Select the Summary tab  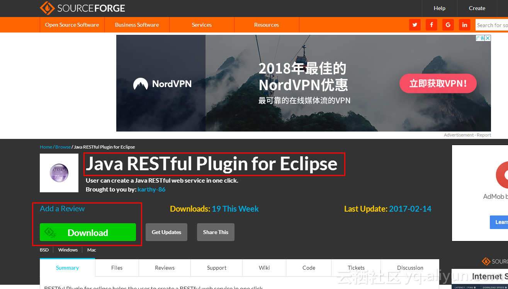(67, 268)
